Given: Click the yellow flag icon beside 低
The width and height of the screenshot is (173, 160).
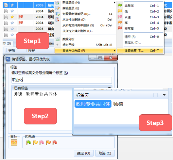Looking at the screenshot, I should coord(120,11).
